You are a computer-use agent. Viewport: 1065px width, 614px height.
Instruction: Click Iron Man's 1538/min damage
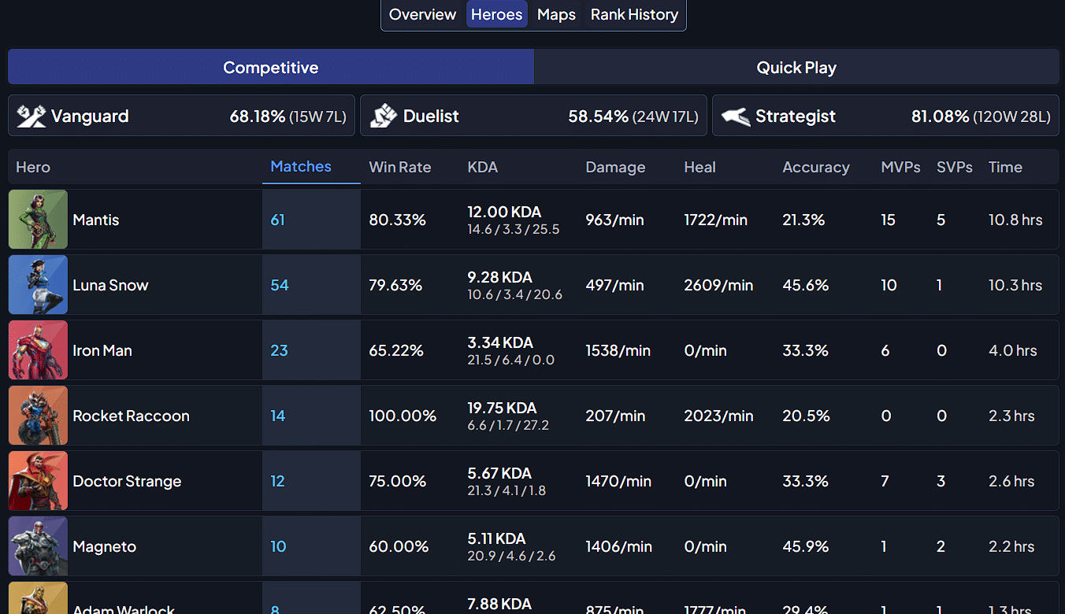pos(618,350)
